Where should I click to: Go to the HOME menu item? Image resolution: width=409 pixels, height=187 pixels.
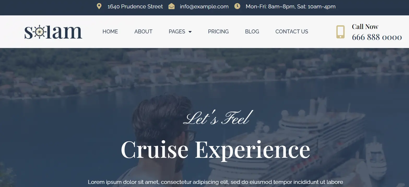(110, 32)
